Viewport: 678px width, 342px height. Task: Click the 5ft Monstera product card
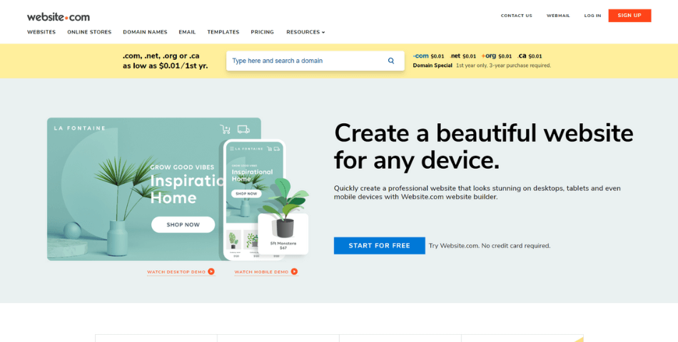pyautogui.click(x=283, y=233)
